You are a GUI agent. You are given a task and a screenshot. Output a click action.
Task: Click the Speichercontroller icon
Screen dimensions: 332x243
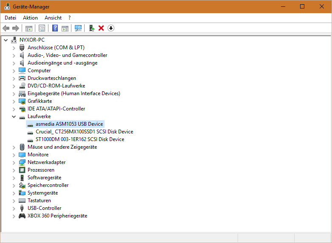22,185
